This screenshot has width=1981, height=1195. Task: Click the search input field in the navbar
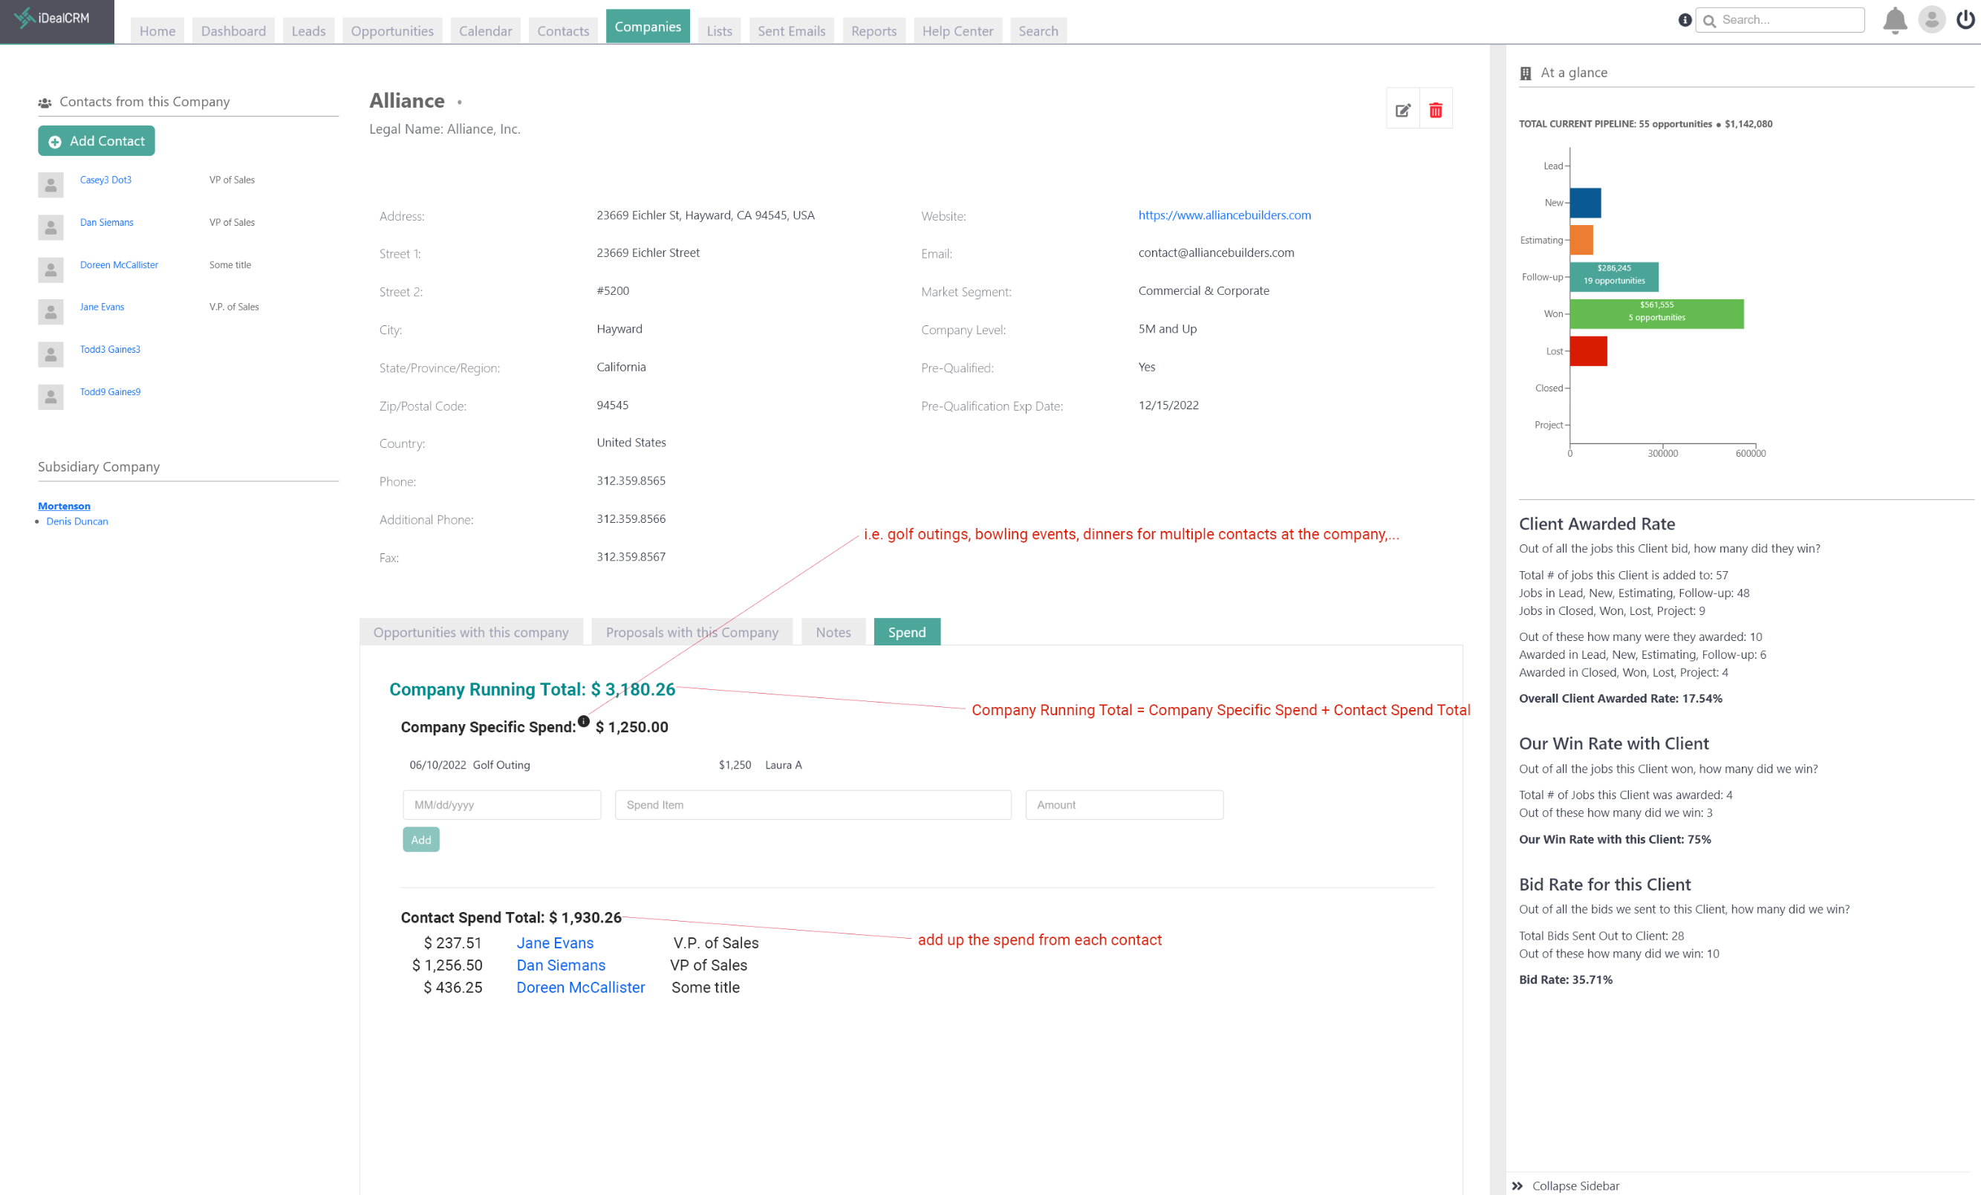tap(1784, 20)
